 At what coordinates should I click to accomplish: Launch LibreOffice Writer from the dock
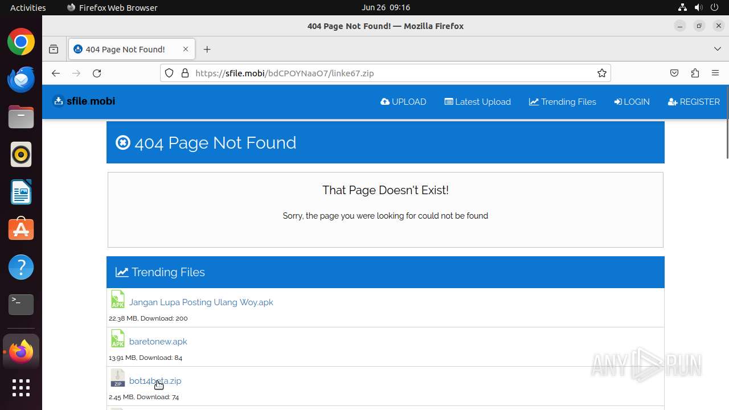click(21, 192)
